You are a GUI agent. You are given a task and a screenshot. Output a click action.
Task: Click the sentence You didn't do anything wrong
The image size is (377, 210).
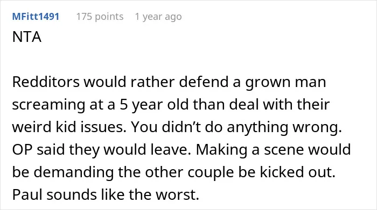(x=236, y=127)
